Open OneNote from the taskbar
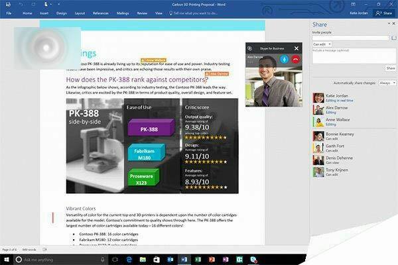 coord(226,259)
